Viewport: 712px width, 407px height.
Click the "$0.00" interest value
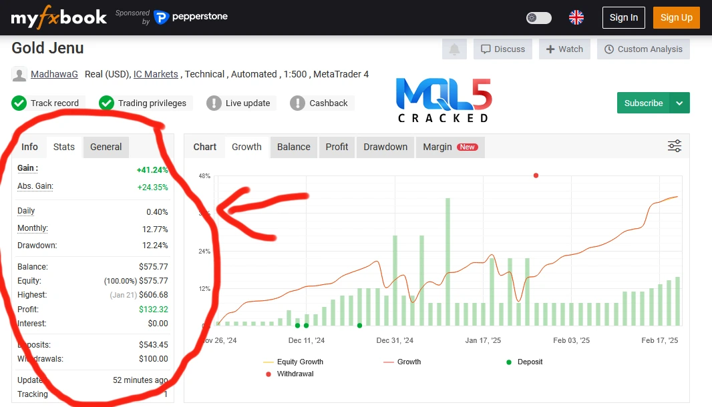[x=158, y=324]
